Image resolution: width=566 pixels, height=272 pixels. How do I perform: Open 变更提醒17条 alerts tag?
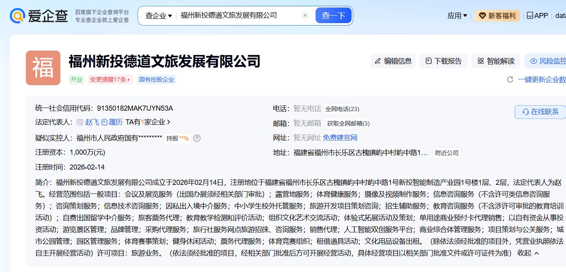tap(110, 79)
